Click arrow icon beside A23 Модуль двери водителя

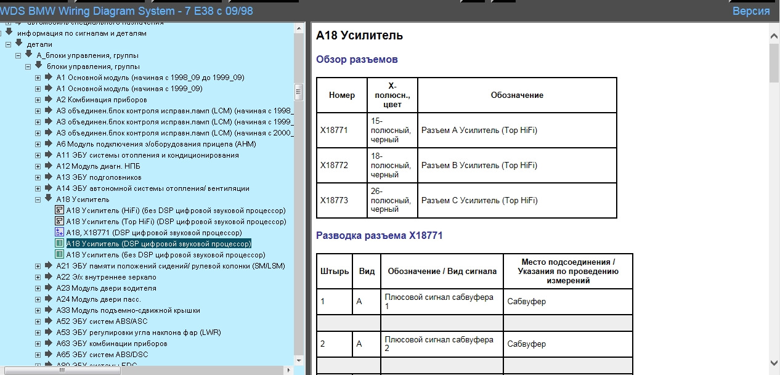click(x=48, y=288)
